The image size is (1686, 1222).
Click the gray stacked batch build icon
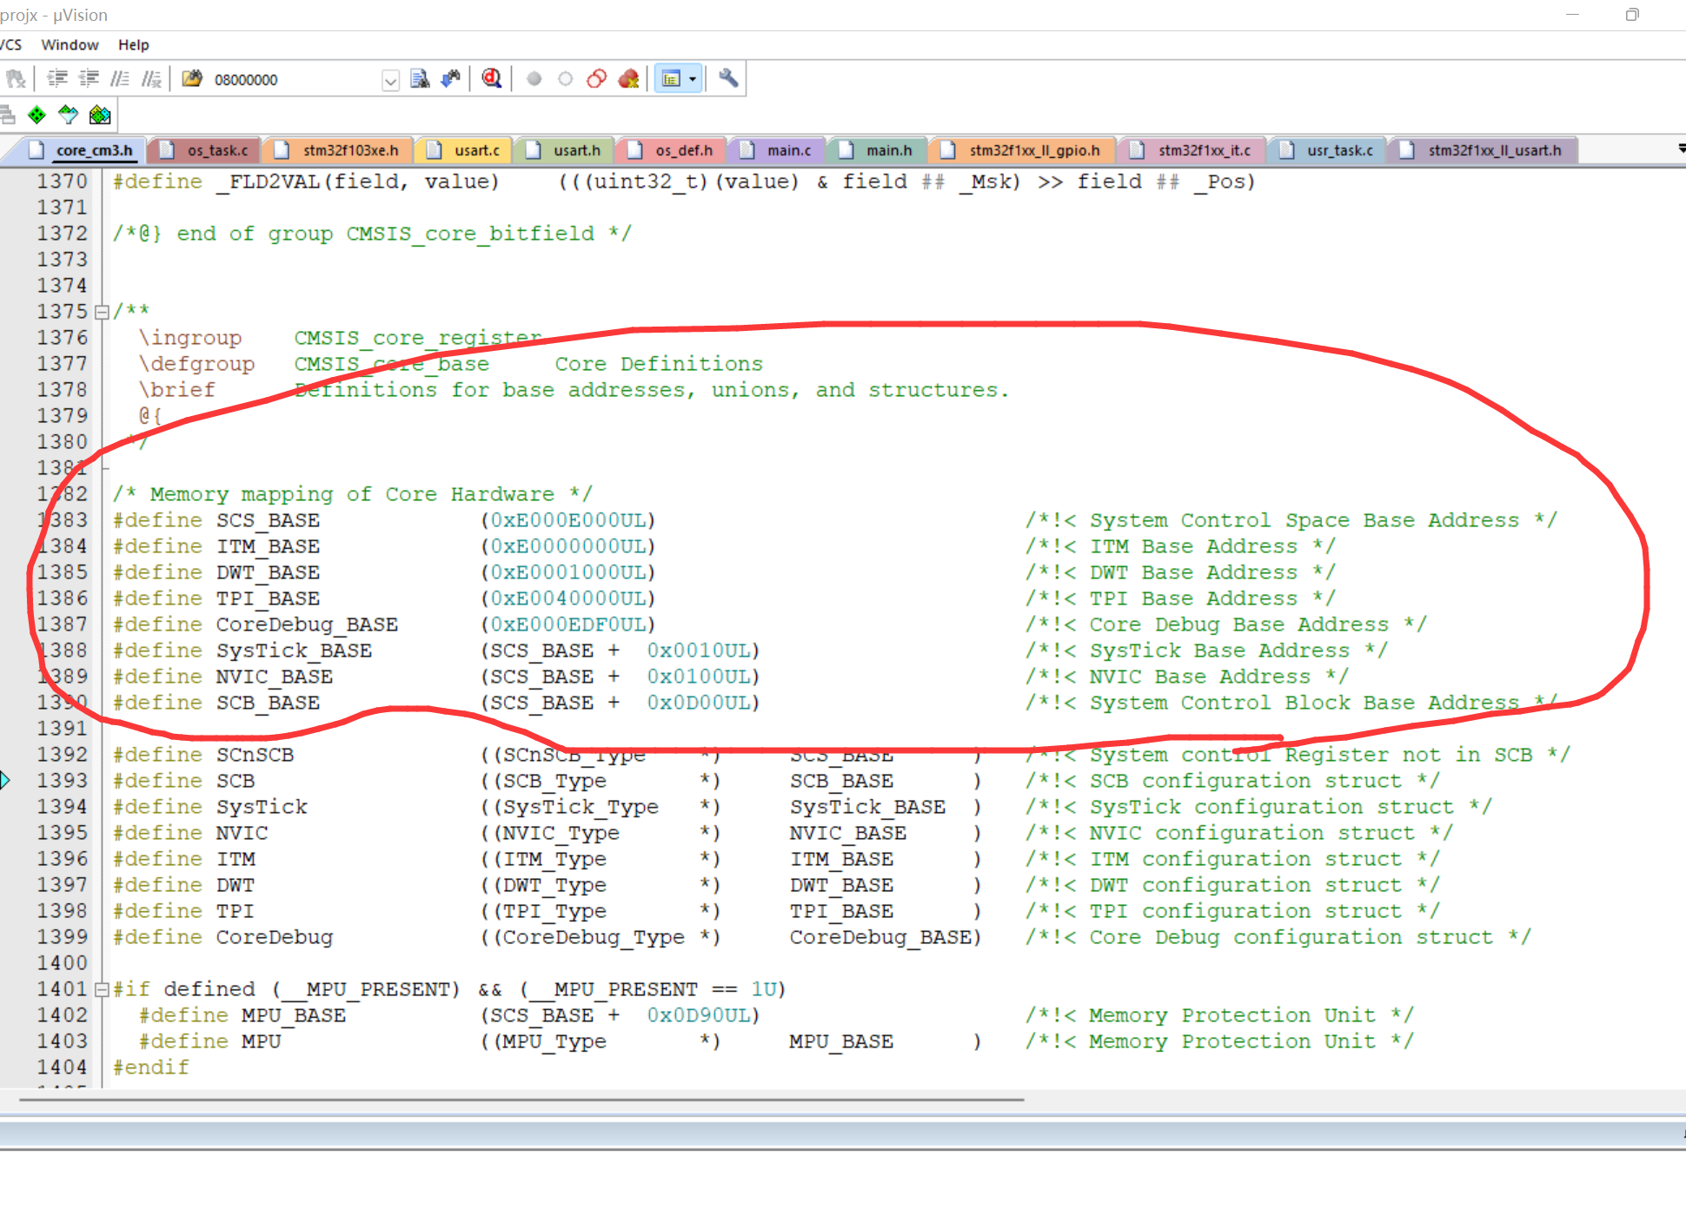click(7, 115)
